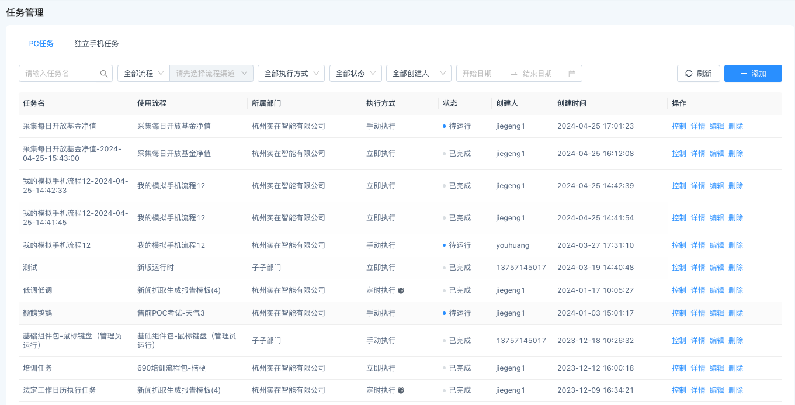Click the calendar icon in date range
This screenshot has height=405, width=795.
(x=572, y=74)
